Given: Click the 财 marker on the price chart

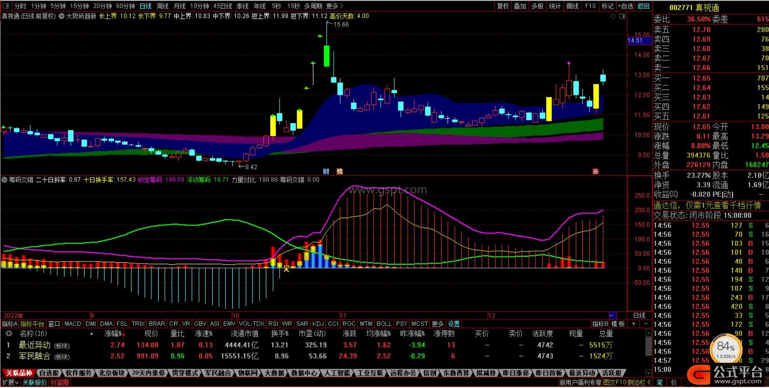Looking at the screenshot, I should tap(326, 171).
